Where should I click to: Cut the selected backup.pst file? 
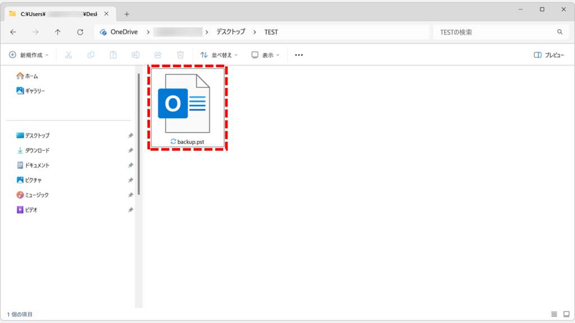coord(67,54)
